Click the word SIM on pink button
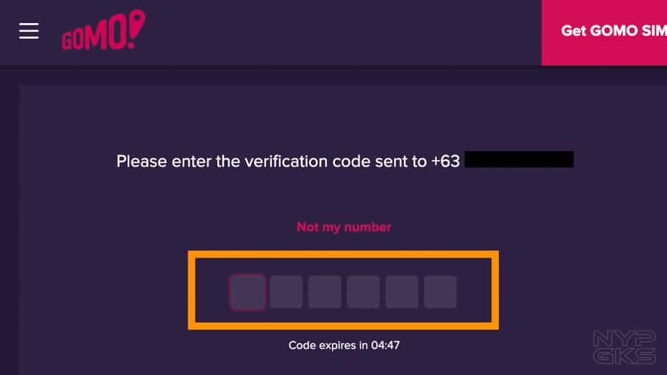 point(654,30)
